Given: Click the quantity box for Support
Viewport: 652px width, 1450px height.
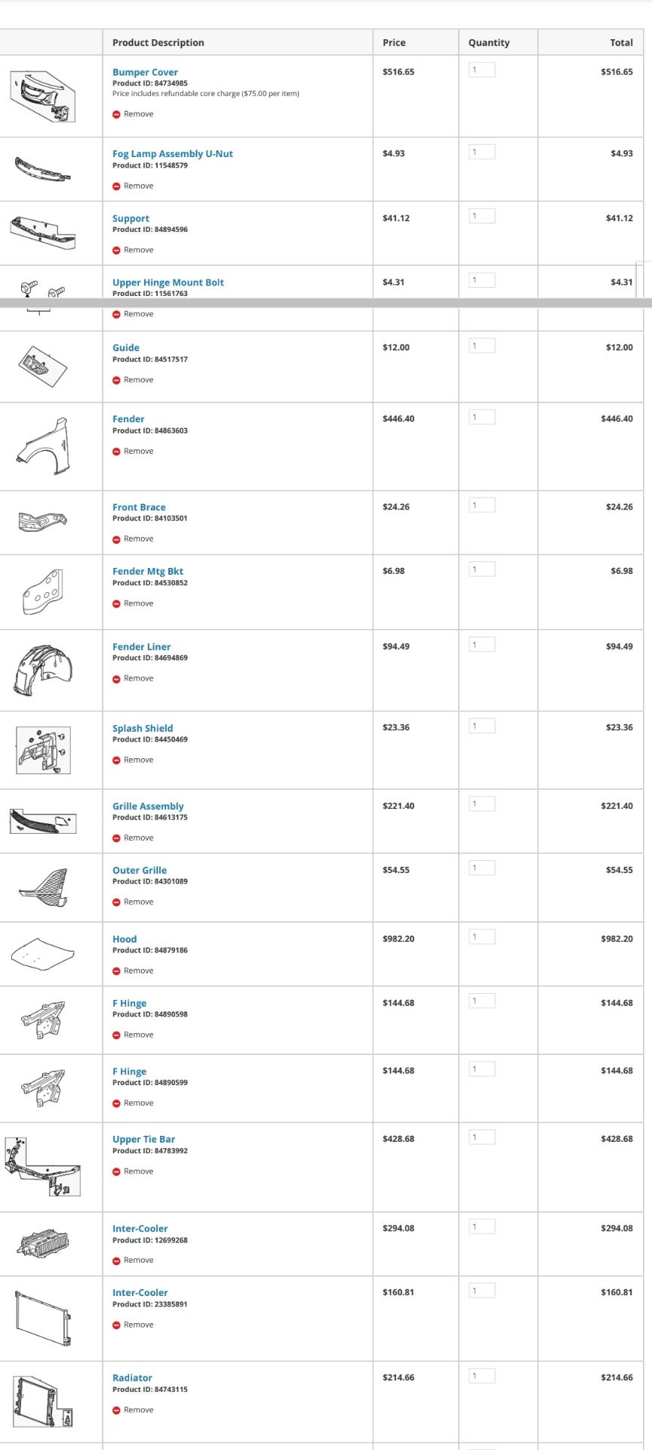Looking at the screenshot, I should pyautogui.click(x=481, y=217).
